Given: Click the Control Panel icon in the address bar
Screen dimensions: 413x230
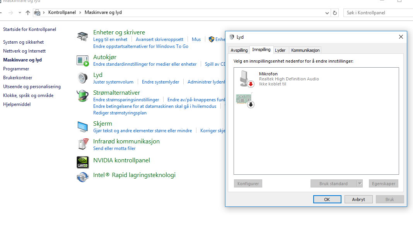Looking at the screenshot, I should [x=38, y=13].
